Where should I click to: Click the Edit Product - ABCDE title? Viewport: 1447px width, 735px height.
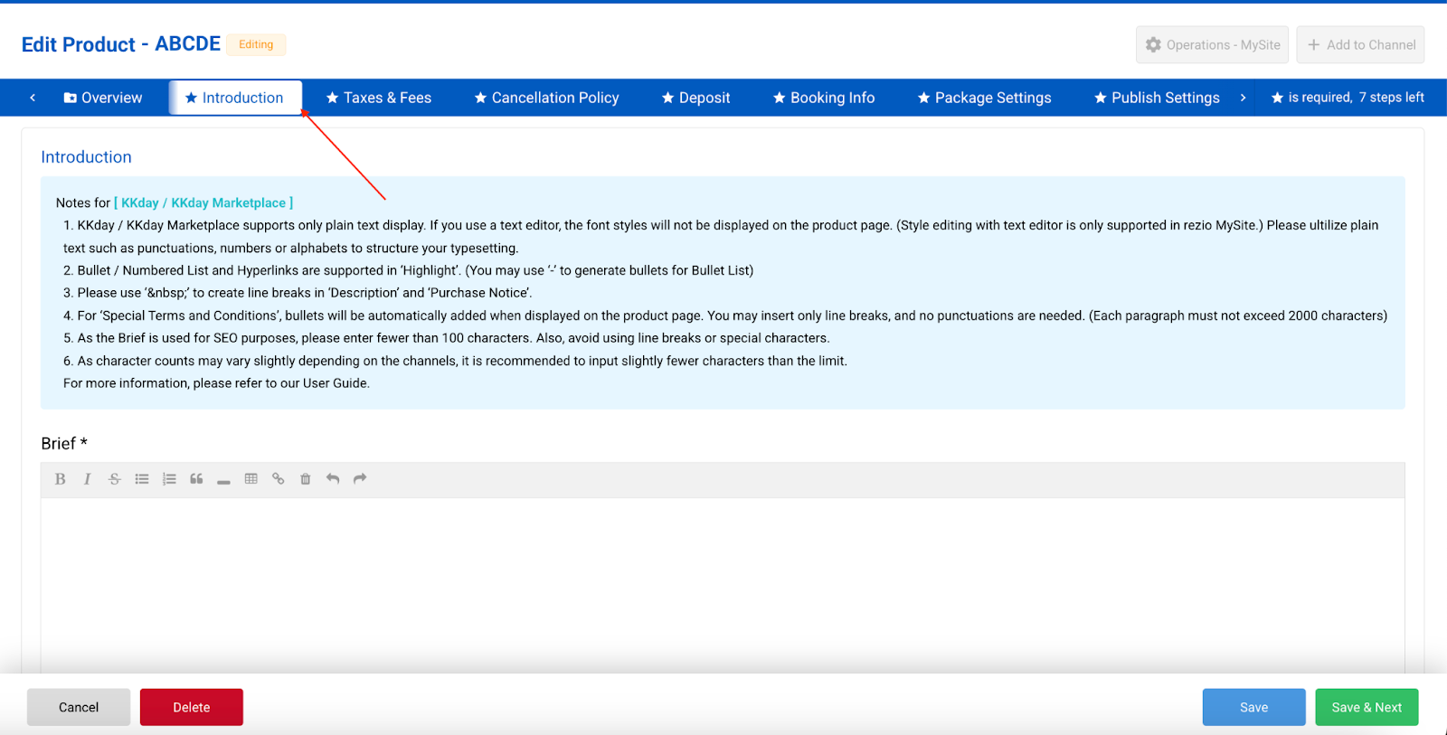(121, 44)
